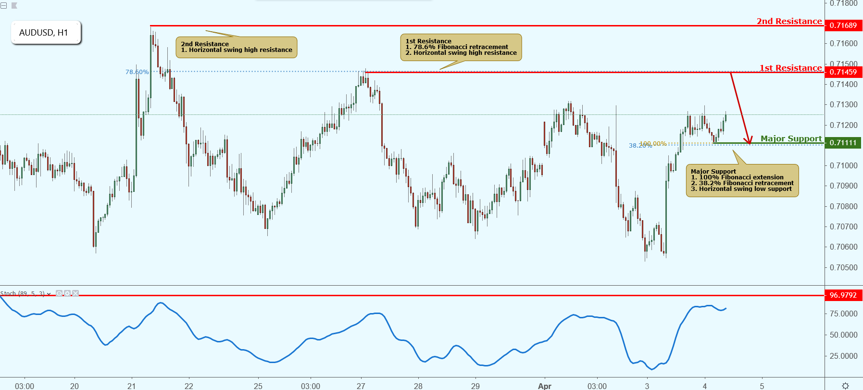Click the flag marker icon near top-left
This screenshot has width=863, height=390.
[x=14, y=6]
